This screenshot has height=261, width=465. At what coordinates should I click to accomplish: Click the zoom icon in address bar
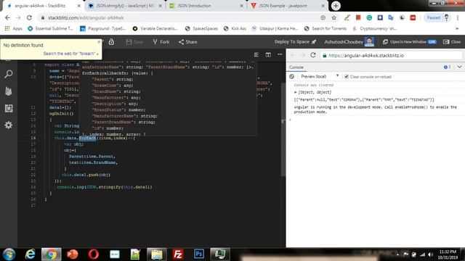pyautogui.click(x=323, y=17)
